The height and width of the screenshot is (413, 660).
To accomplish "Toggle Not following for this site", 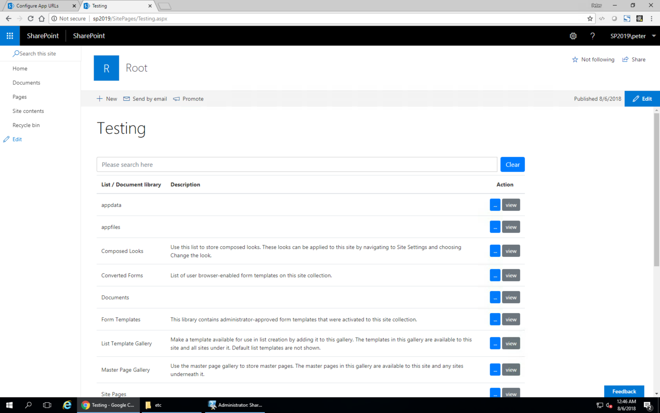I will tap(593, 59).
